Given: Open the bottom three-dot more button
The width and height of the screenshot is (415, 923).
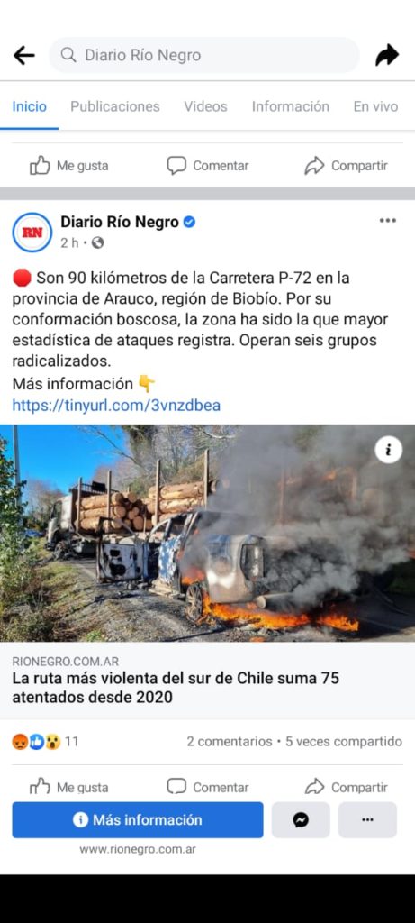Looking at the screenshot, I should pyautogui.click(x=367, y=820).
